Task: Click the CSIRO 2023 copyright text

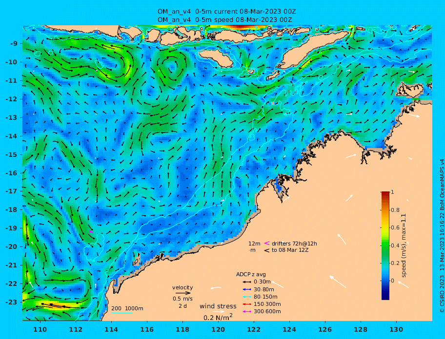Action: pos(442,236)
